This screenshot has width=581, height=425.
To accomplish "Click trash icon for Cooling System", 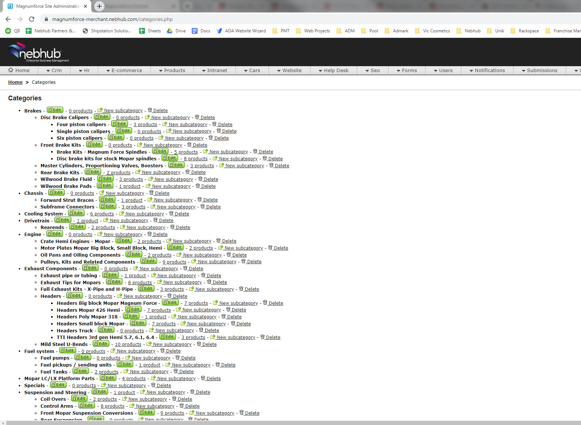I will (171, 214).
